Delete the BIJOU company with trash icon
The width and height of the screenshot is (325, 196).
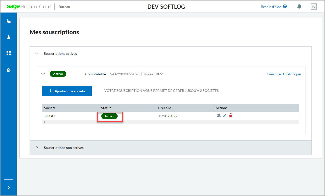point(231,116)
